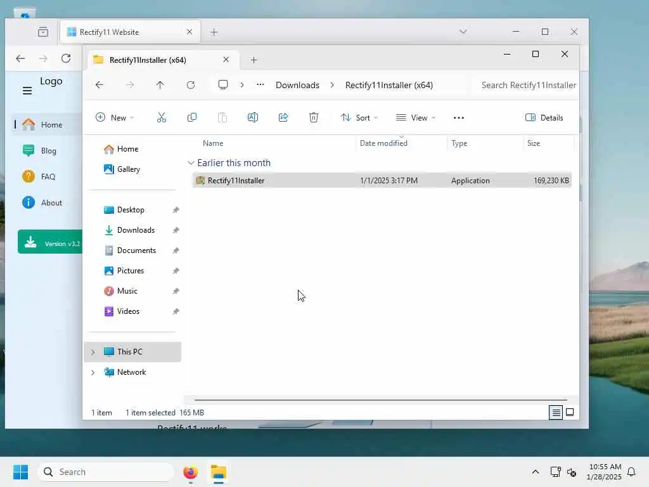Go back in the browser window
The height and width of the screenshot is (487, 649).
pyautogui.click(x=20, y=58)
